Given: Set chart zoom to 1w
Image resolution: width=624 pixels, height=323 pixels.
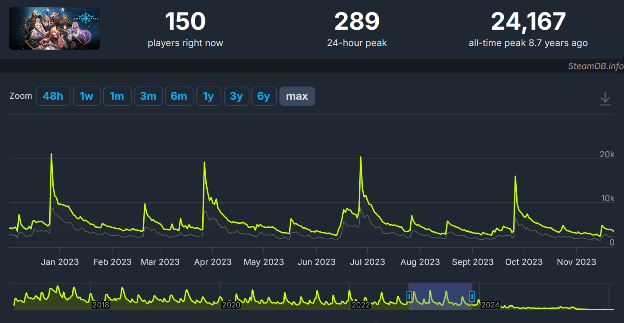Looking at the screenshot, I should click(86, 96).
